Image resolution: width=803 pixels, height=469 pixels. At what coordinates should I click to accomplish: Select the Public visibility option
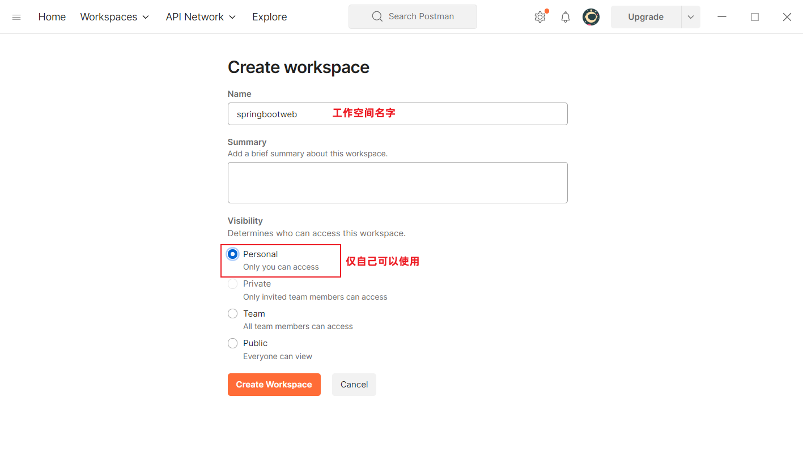point(232,343)
